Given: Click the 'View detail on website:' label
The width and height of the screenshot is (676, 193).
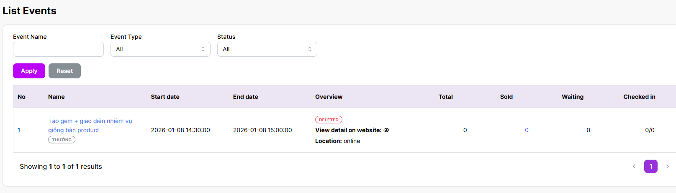Looking at the screenshot, I should pos(348,130).
